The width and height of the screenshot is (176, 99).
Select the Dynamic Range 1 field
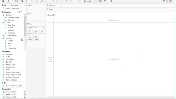coord(12,35)
